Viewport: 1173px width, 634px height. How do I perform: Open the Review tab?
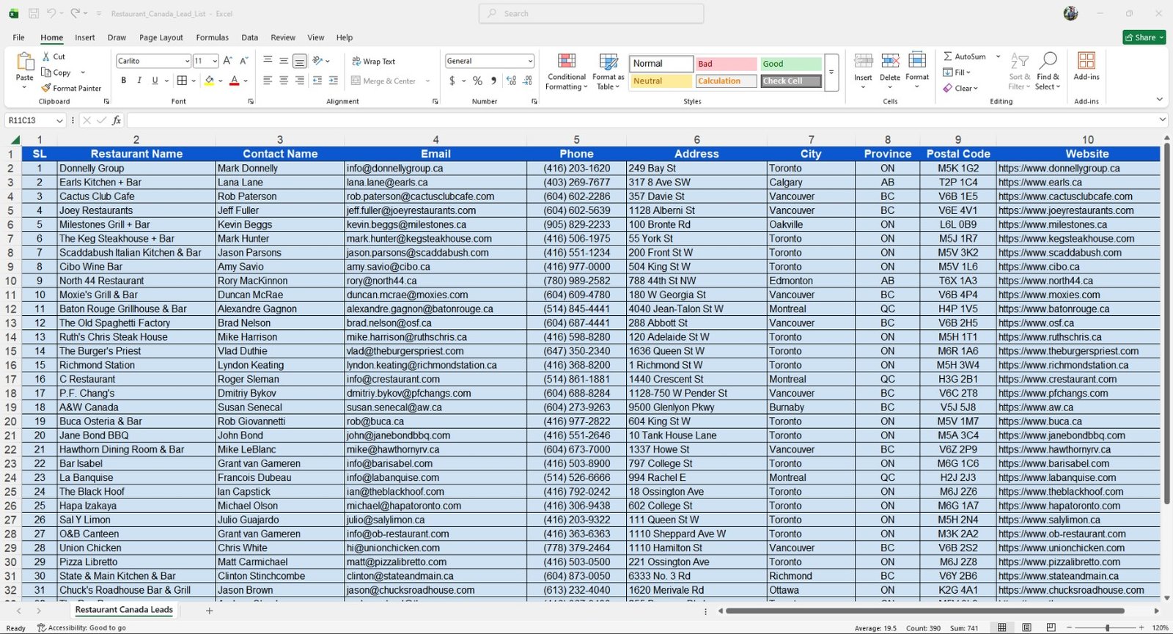tap(283, 37)
